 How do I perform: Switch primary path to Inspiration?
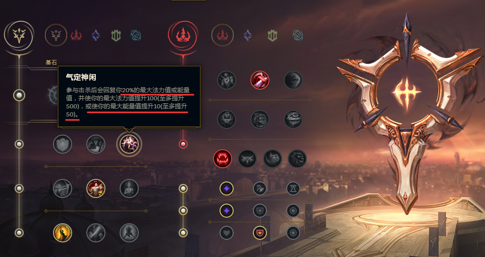click(x=136, y=35)
